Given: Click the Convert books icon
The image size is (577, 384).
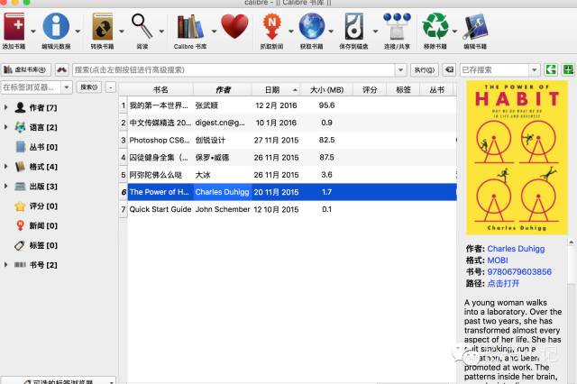Looking at the screenshot, I should (102, 26).
